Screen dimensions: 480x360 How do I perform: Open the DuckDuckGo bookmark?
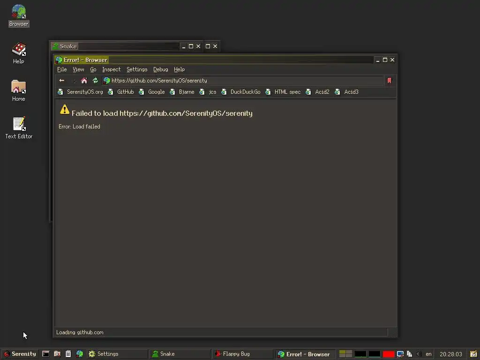pos(240,92)
